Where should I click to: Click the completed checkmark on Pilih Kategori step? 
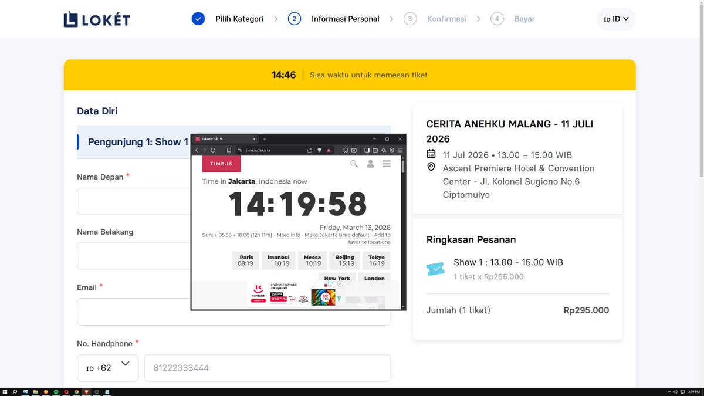198,18
